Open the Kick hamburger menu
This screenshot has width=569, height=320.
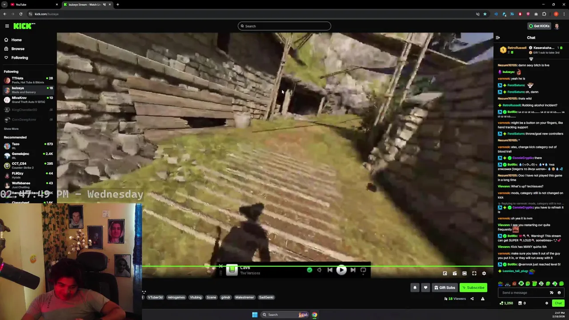pos(7,26)
